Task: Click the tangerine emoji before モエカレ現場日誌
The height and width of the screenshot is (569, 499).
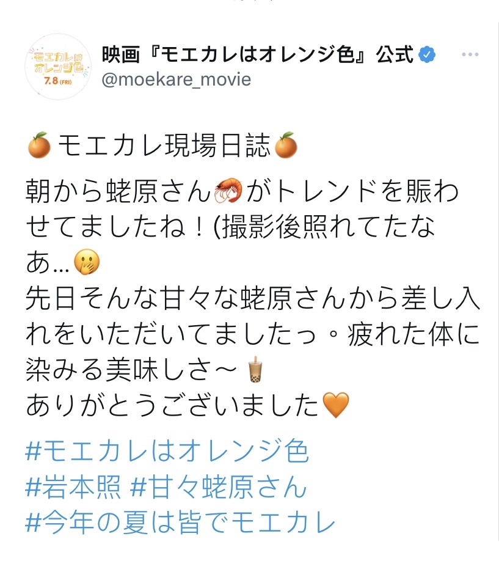Action: click(39, 145)
